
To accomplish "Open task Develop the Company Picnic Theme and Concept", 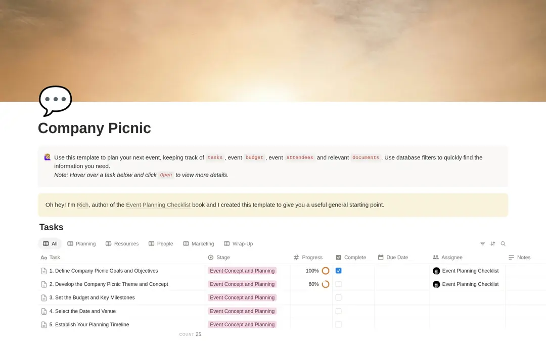I will click(x=109, y=284).
